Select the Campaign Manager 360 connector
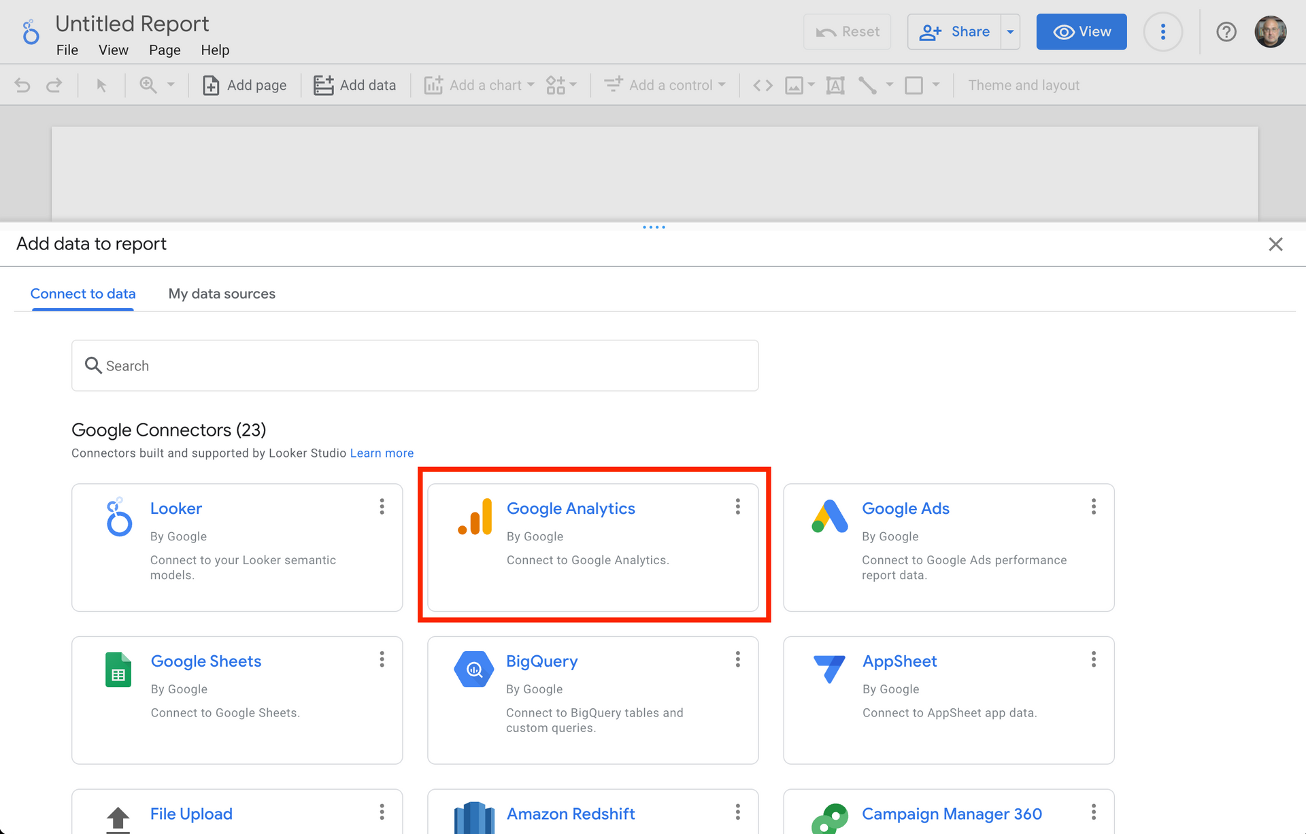Screen dimensions: 1306x834 (949, 812)
